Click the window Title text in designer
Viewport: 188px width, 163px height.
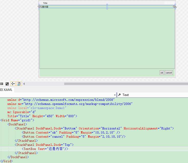point(45,3)
